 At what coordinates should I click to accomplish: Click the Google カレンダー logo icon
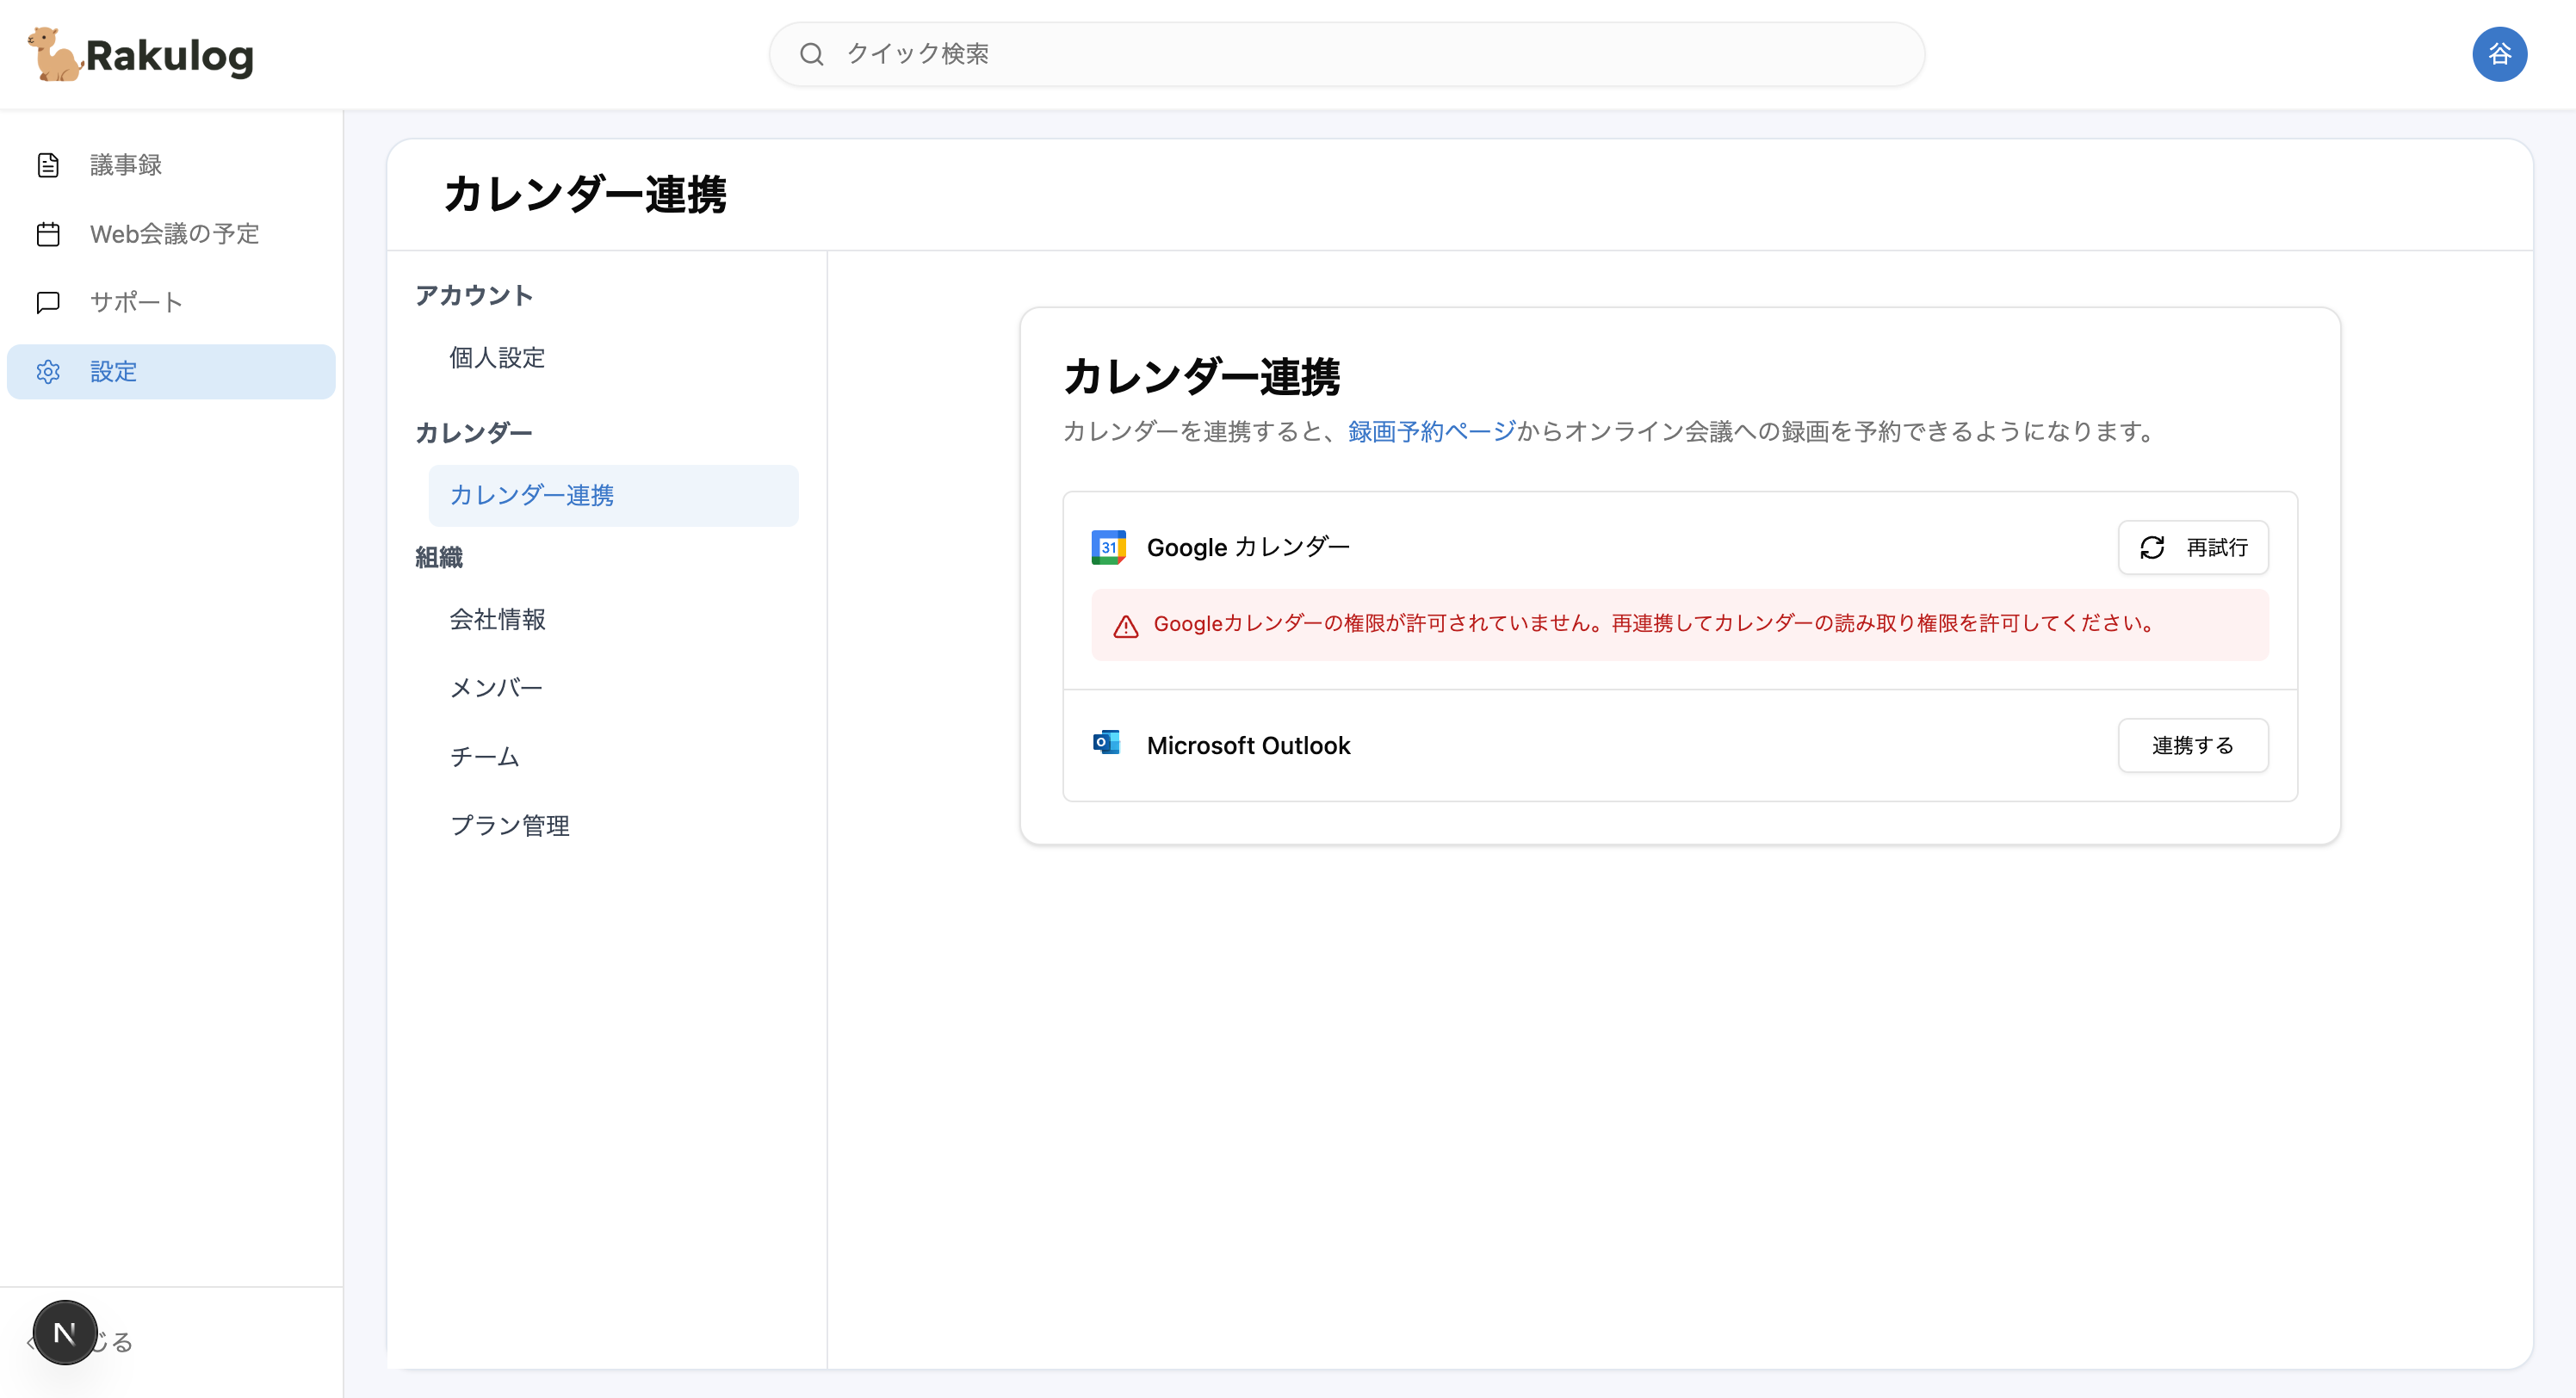coord(1107,547)
